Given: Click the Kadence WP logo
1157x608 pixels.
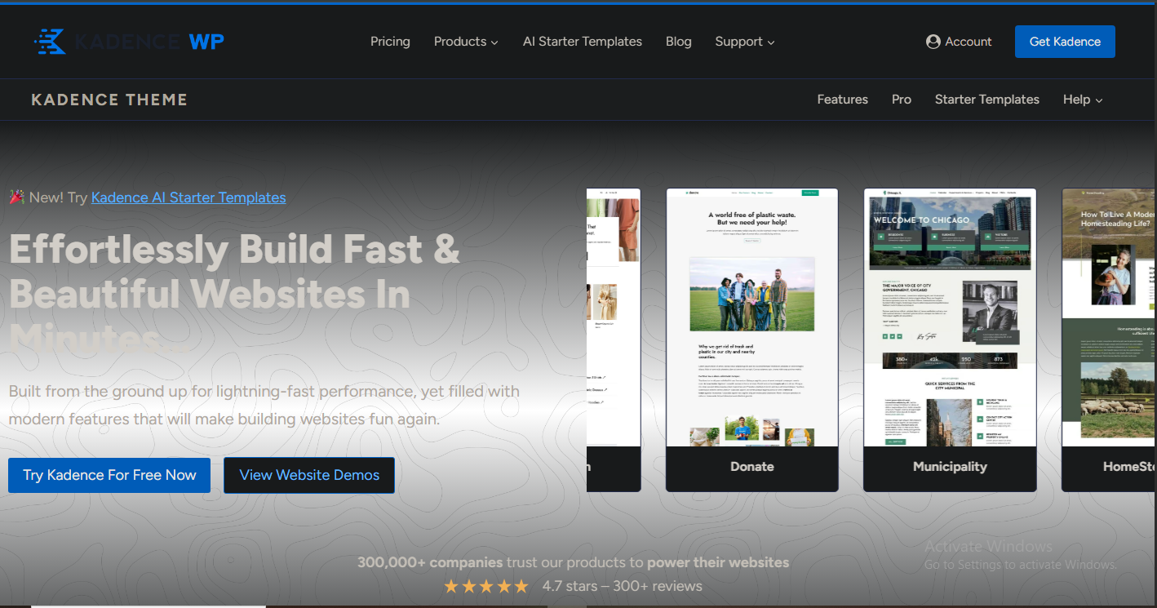Looking at the screenshot, I should pyautogui.click(x=129, y=42).
